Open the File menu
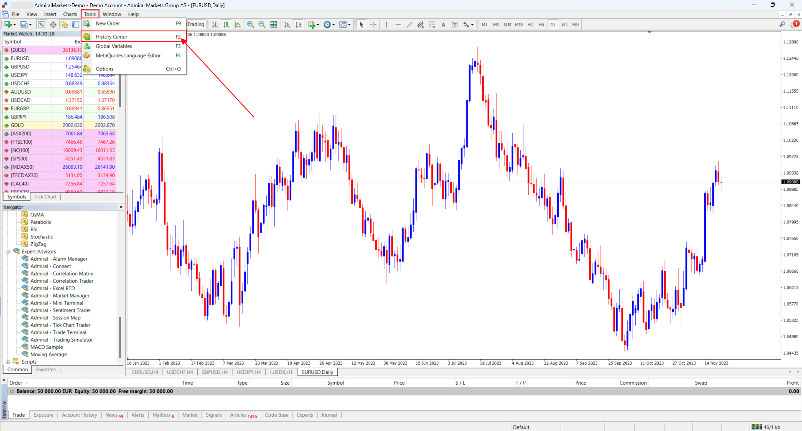This screenshot has height=431, width=802. point(15,14)
